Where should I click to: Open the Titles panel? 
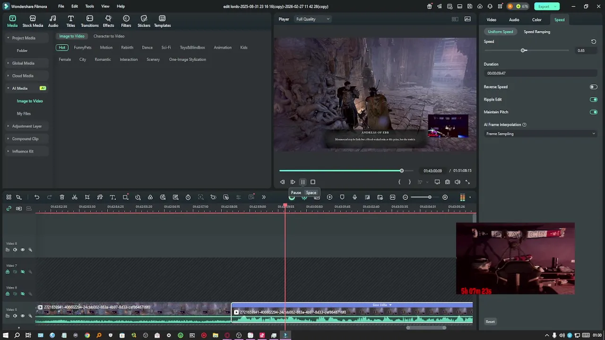tap(70, 21)
